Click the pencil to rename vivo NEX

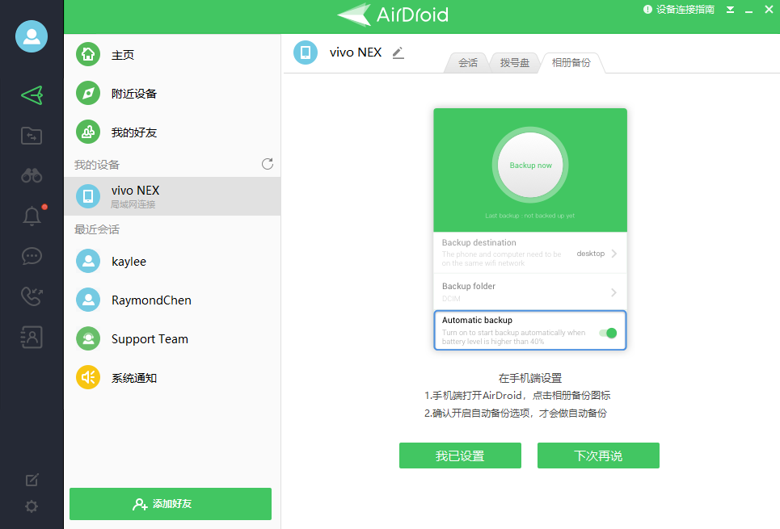398,52
